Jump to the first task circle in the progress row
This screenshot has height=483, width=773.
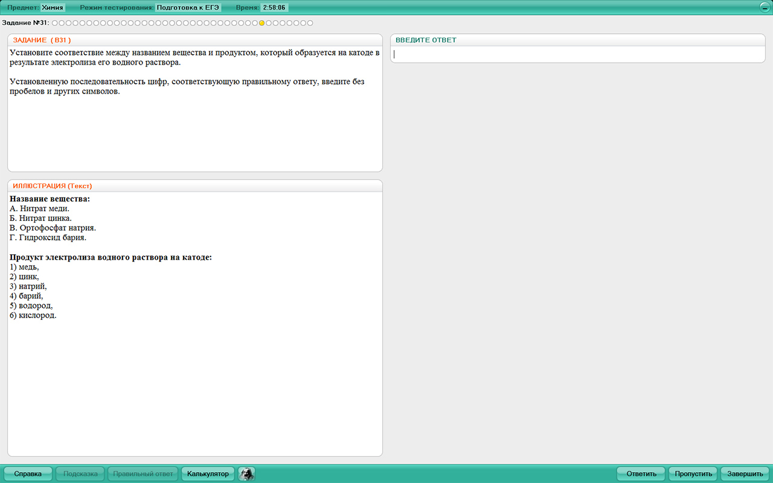pyautogui.click(x=54, y=23)
